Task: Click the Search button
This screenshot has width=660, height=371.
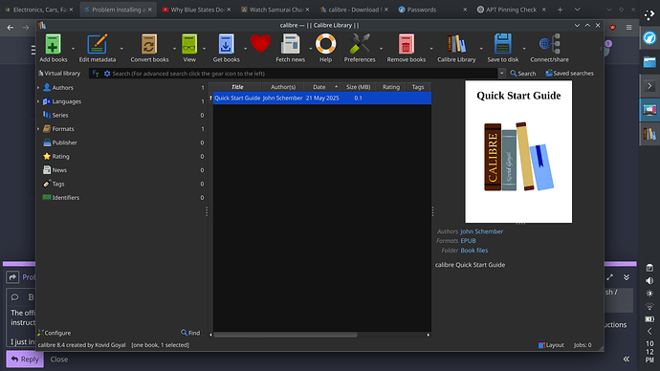Action: (x=523, y=74)
